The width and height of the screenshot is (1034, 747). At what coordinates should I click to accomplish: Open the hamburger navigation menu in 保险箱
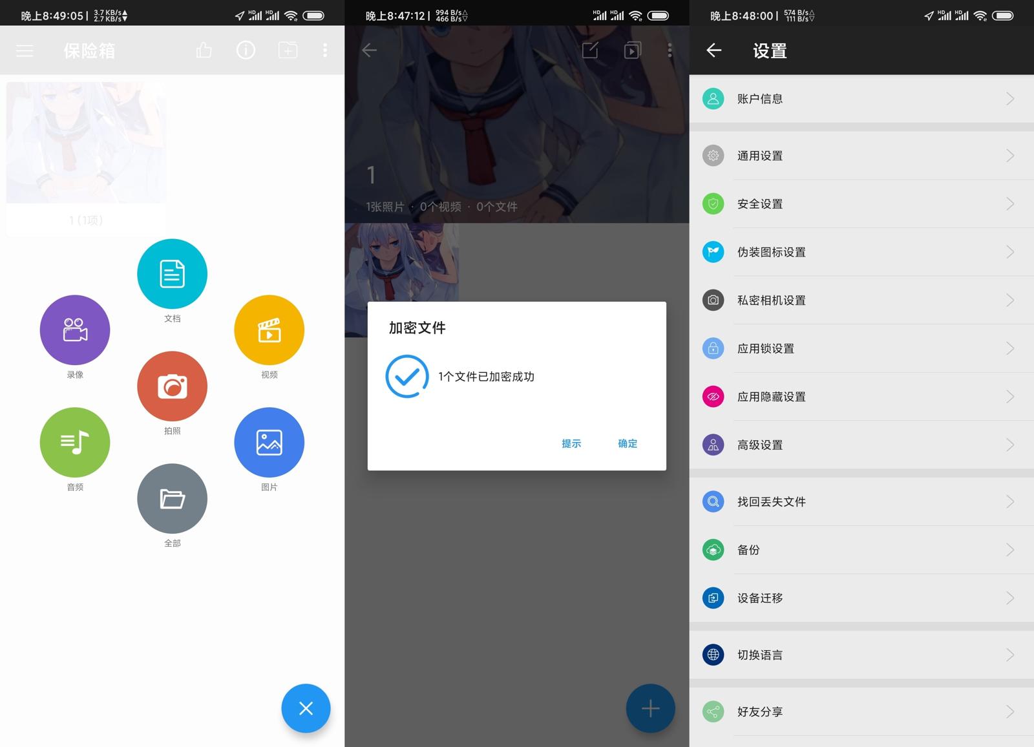(24, 50)
